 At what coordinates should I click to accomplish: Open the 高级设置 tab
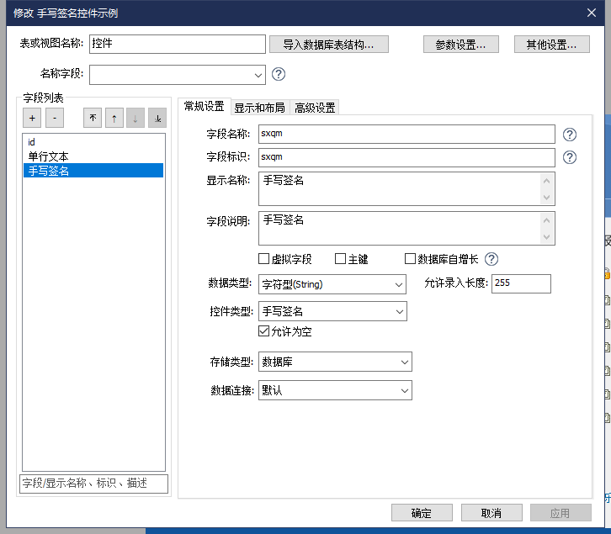(x=315, y=108)
